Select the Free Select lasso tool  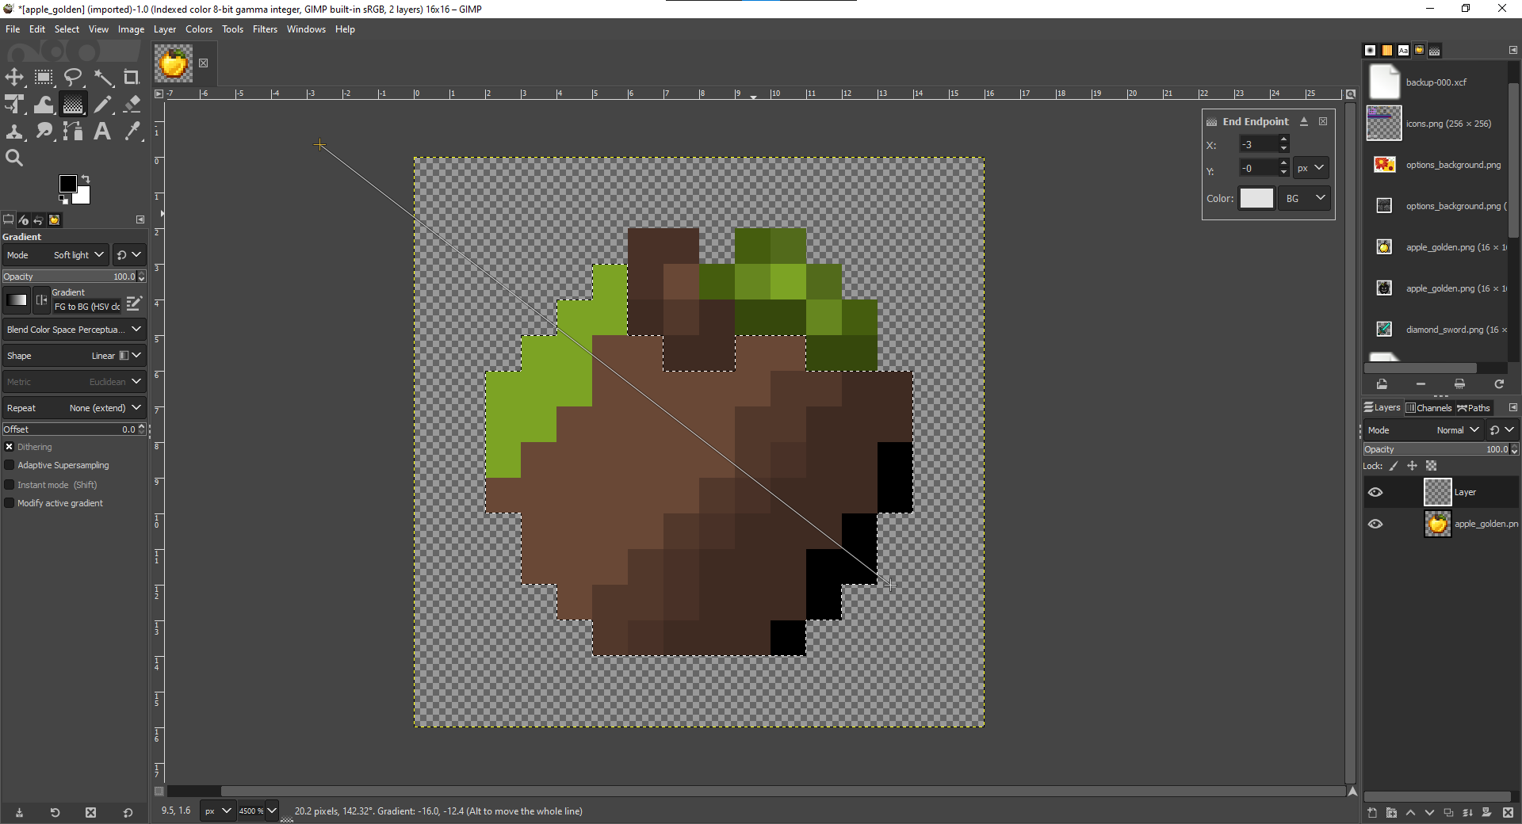73,77
